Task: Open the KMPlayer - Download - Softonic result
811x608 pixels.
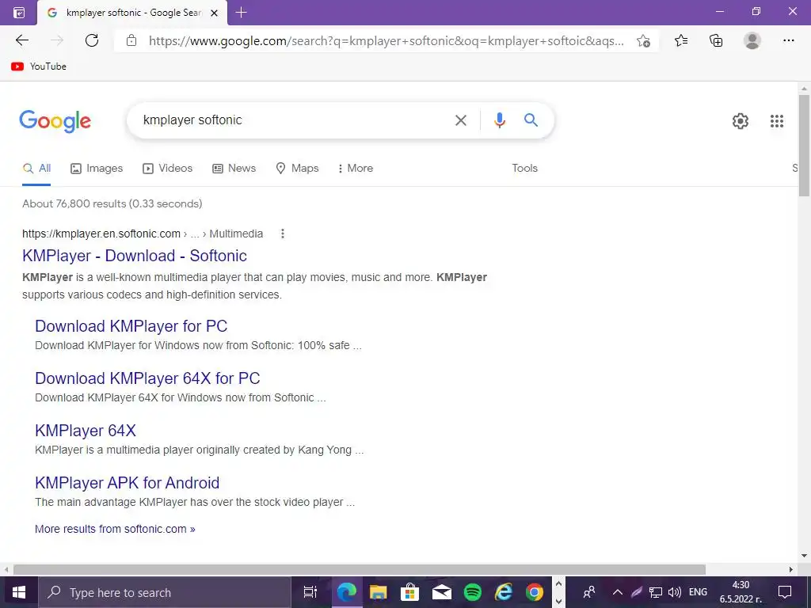Action: pyautogui.click(x=135, y=256)
